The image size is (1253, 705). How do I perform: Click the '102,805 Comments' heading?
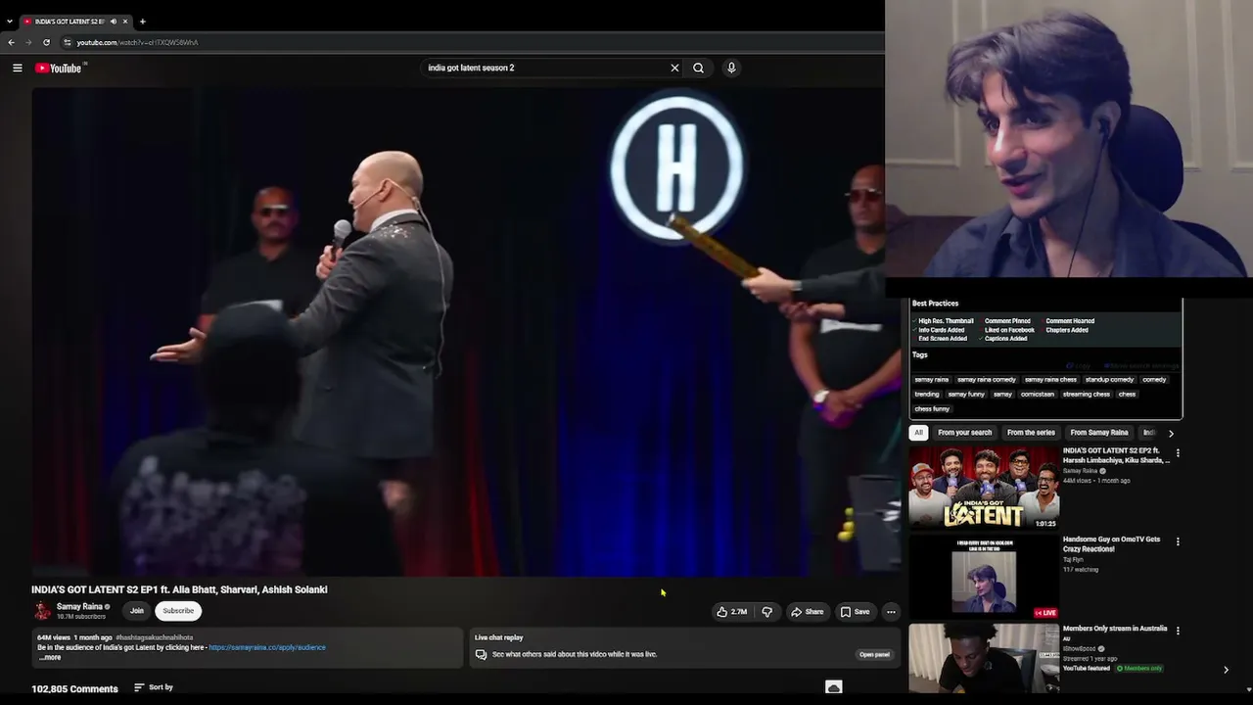click(74, 689)
